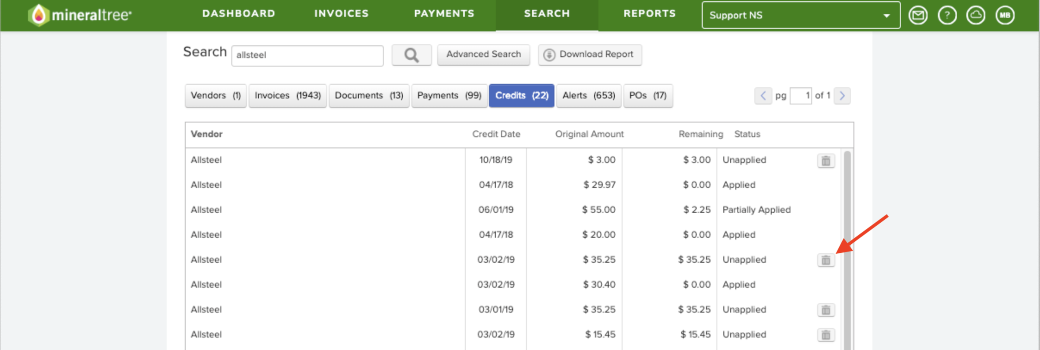Screen dimensions: 1040x350
Task: Click the 06/01/19 credit date cell
Action: (x=496, y=210)
